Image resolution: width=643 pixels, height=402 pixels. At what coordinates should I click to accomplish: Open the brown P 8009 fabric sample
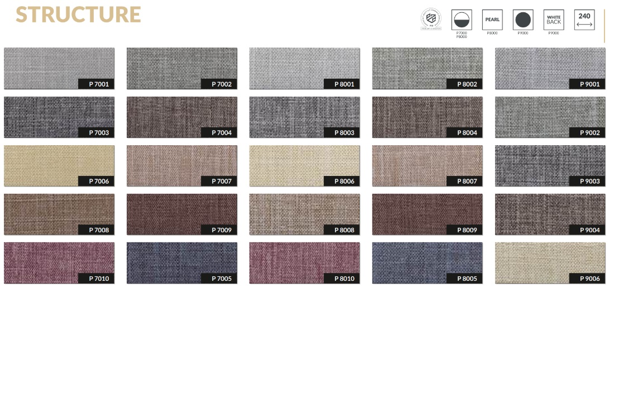point(428,214)
